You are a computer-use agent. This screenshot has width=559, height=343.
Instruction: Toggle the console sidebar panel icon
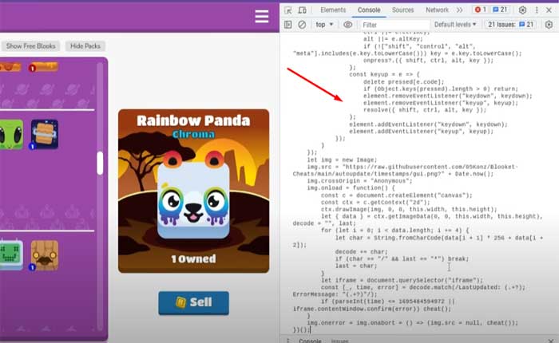click(x=288, y=25)
